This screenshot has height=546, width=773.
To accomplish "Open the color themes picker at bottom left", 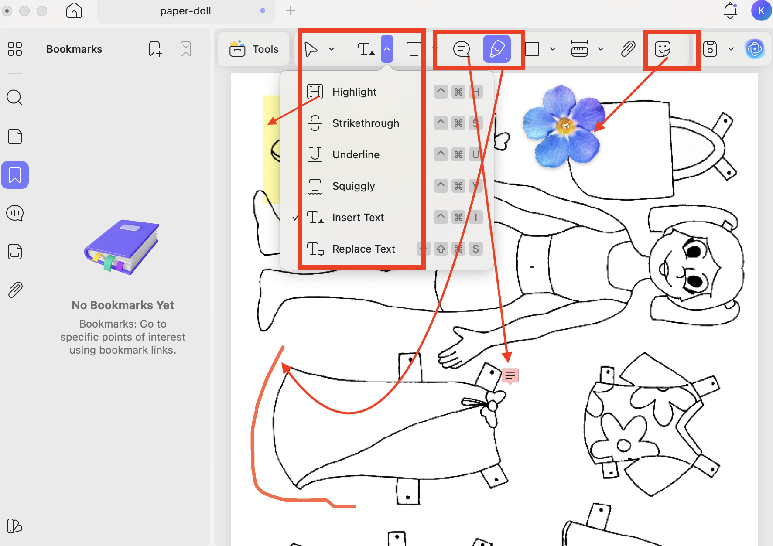I will (14, 526).
